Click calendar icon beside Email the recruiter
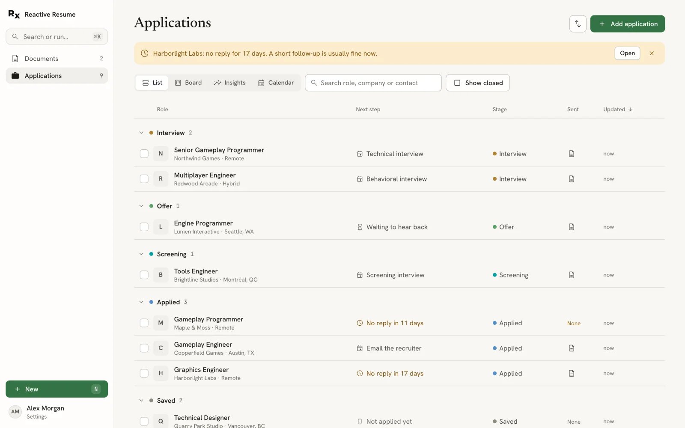 coord(360,348)
